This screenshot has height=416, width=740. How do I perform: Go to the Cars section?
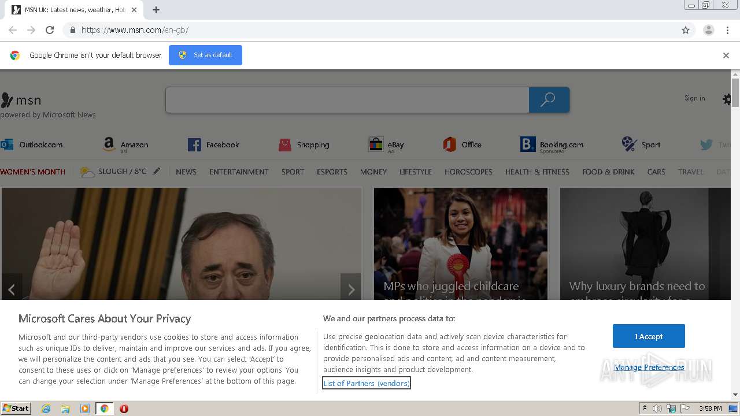click(x=656, y=172)
